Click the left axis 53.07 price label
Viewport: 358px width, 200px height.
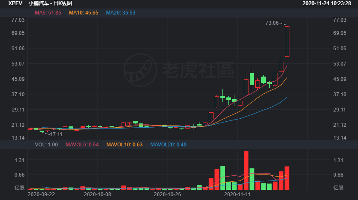[x=18, y=64]
